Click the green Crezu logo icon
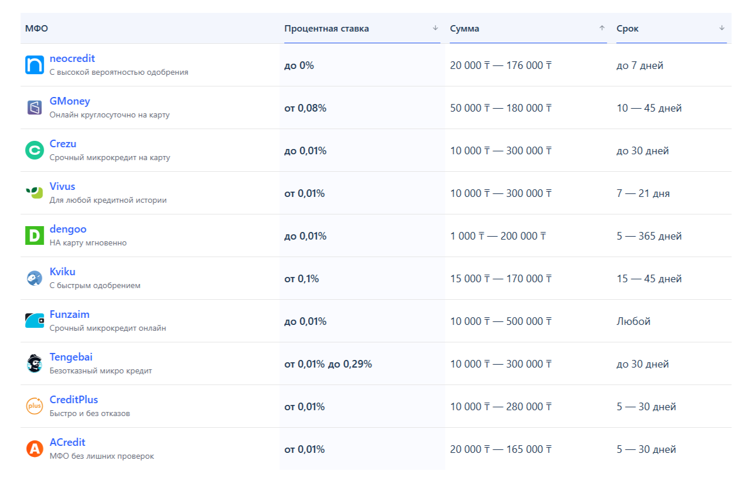 [34, 150]
